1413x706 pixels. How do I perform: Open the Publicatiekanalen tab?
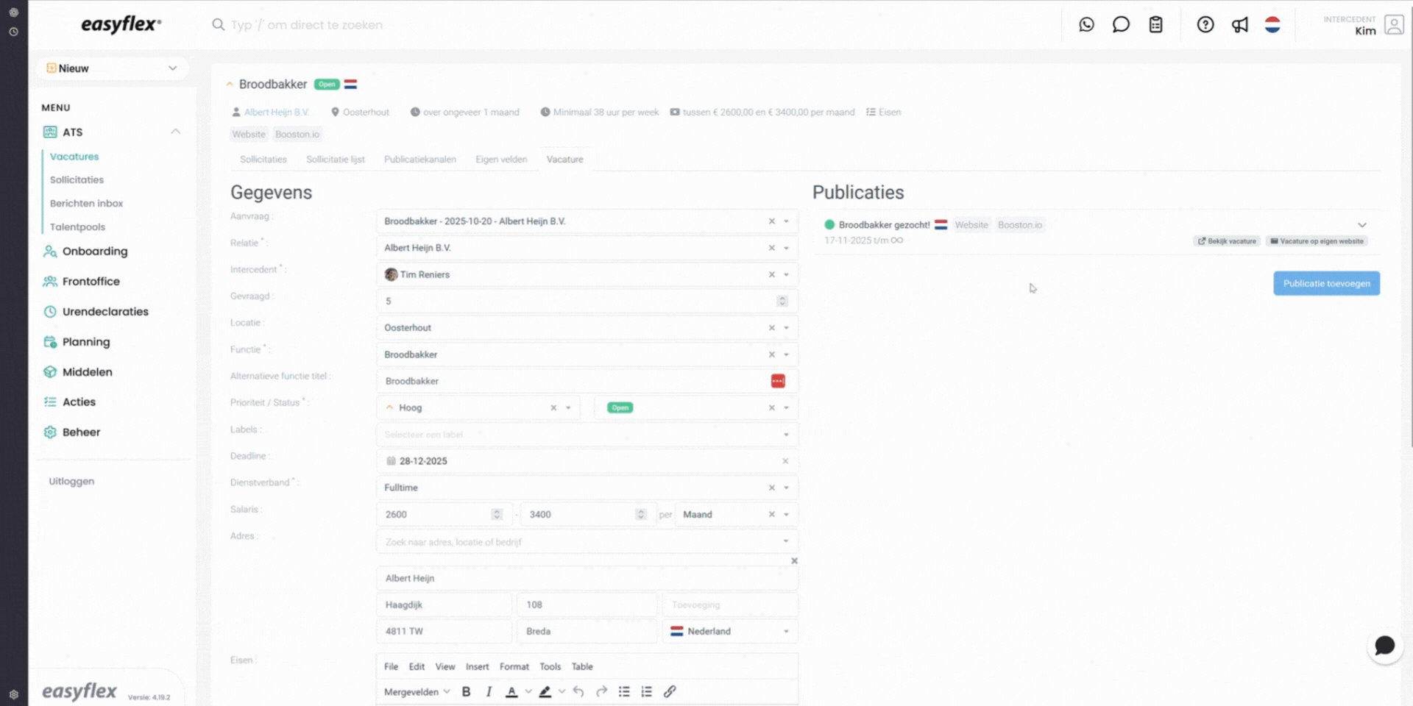pos(419,160)
